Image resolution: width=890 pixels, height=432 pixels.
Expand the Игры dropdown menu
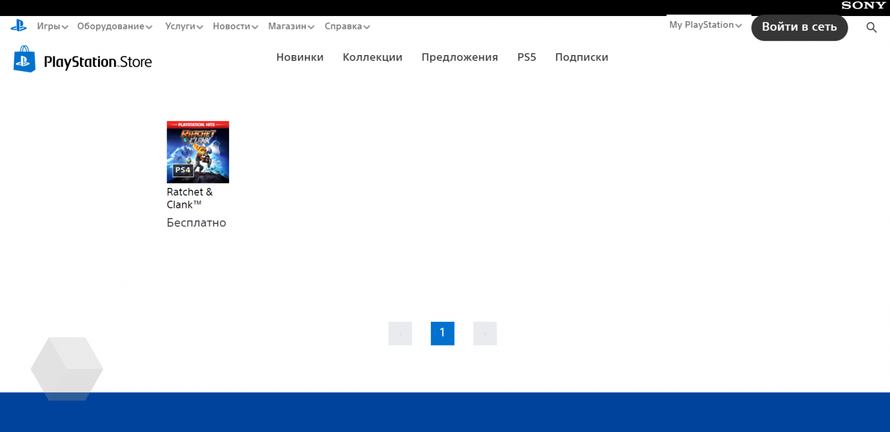pos(52,26)
